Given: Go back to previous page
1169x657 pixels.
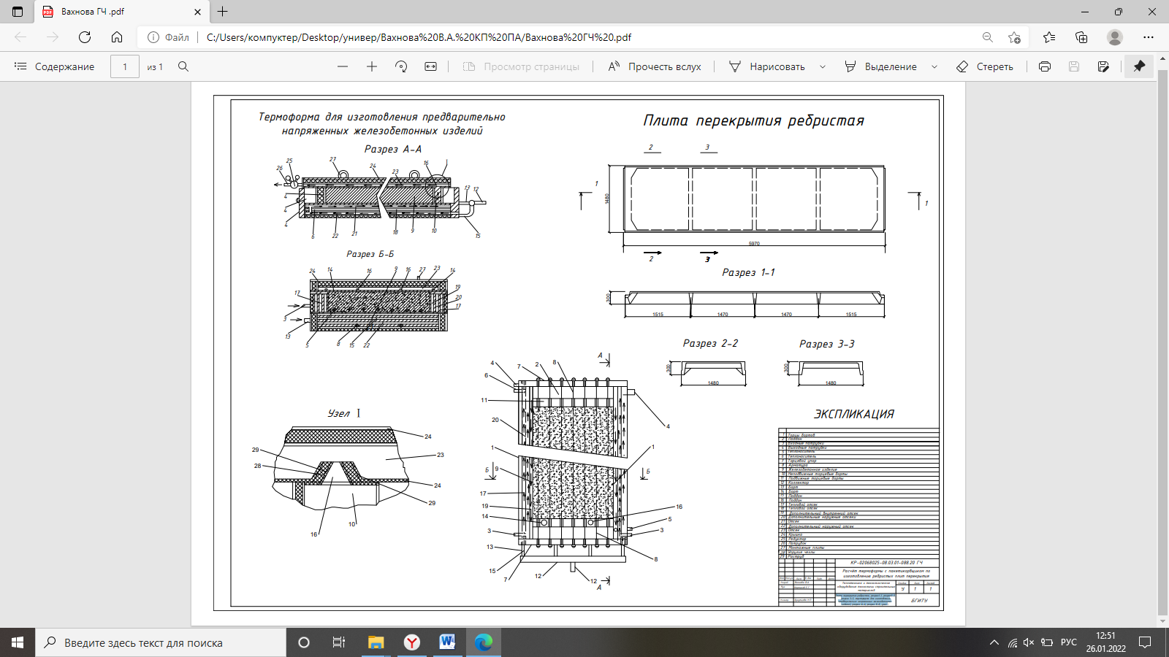Looking at the screenshot, I should 20,37.
